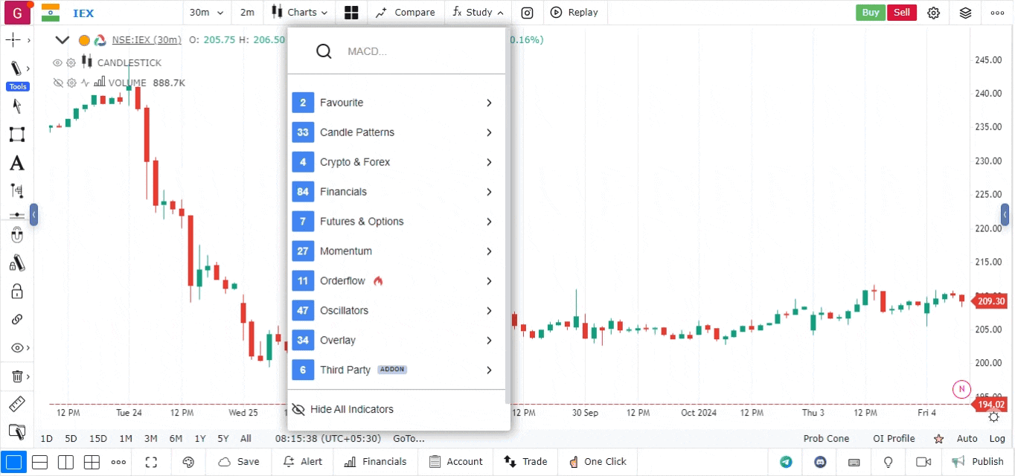The image size is (1015, 476).
Task: Select the text annotation tool
Action: click(16, 164)
